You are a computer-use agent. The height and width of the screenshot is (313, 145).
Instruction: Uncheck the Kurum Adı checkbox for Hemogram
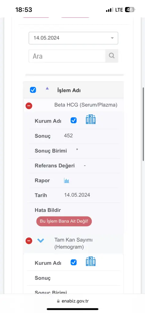tap(73, 262)
